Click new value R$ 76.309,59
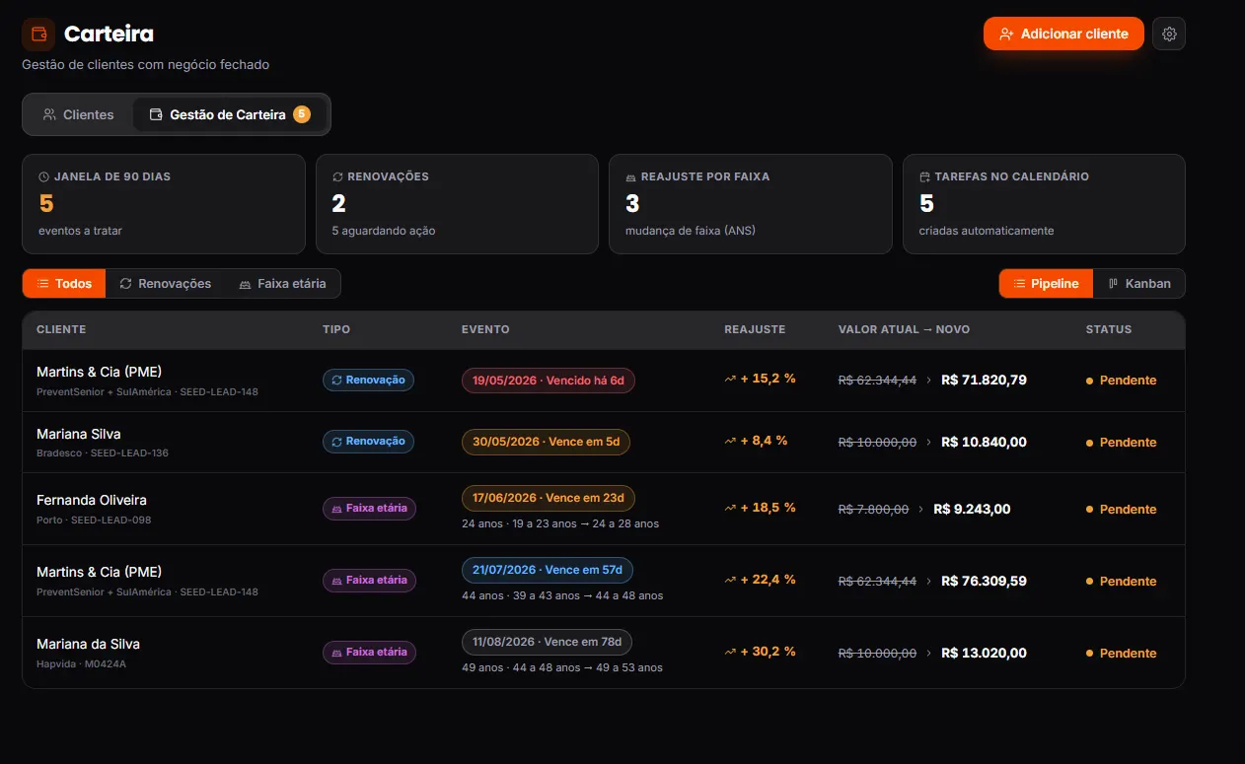Screen dimensions: 1245x764 click(x=984, y=581)
